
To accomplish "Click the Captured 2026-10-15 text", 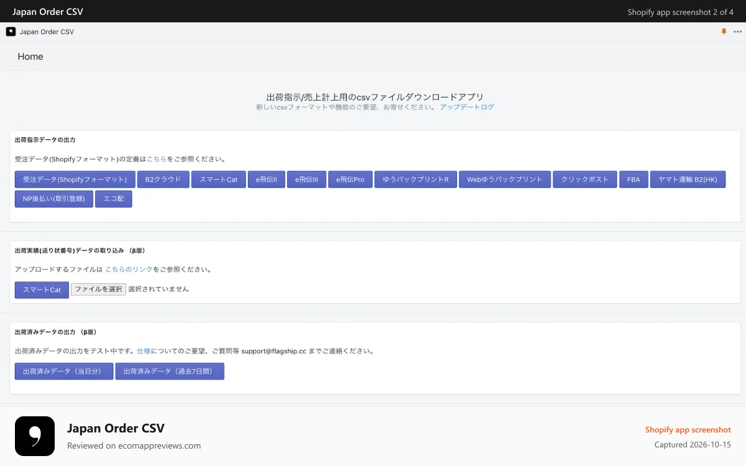I will (693, 445).
